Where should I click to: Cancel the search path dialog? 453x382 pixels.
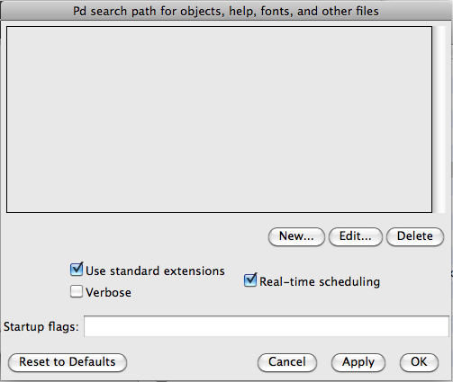(x=287, y=362)
